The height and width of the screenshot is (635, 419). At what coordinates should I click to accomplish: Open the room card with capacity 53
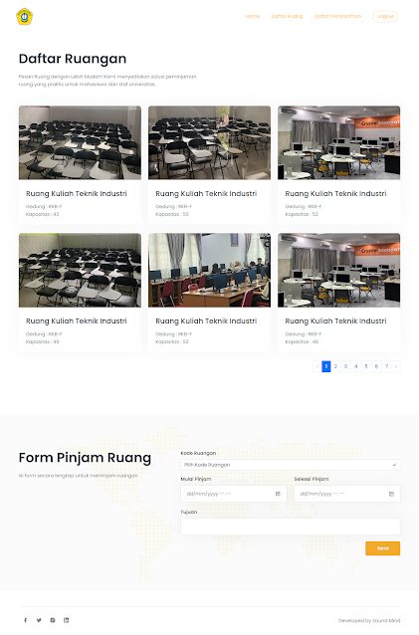(x=209, y=292)
